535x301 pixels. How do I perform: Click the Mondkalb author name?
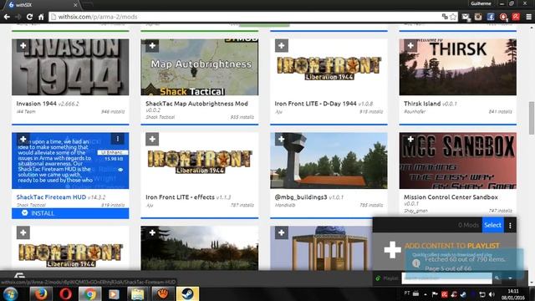285,205
